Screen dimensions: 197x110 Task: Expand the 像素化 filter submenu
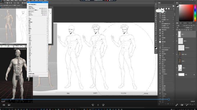(38, 29)
